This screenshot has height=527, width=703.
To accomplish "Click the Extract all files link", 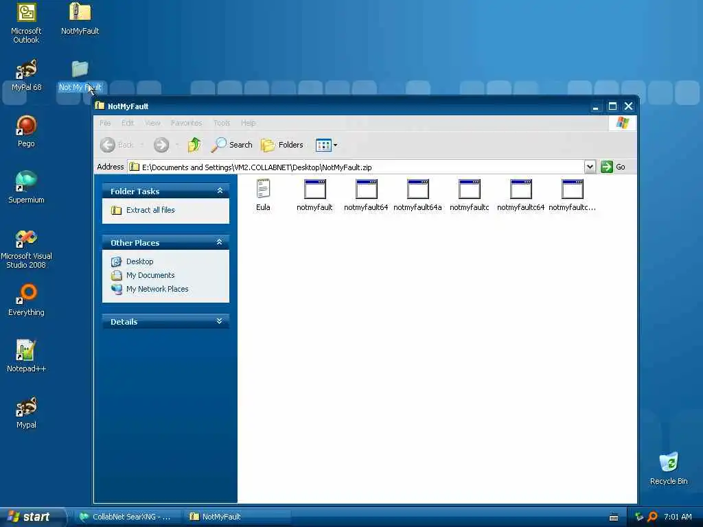I will tap(150, 210).
